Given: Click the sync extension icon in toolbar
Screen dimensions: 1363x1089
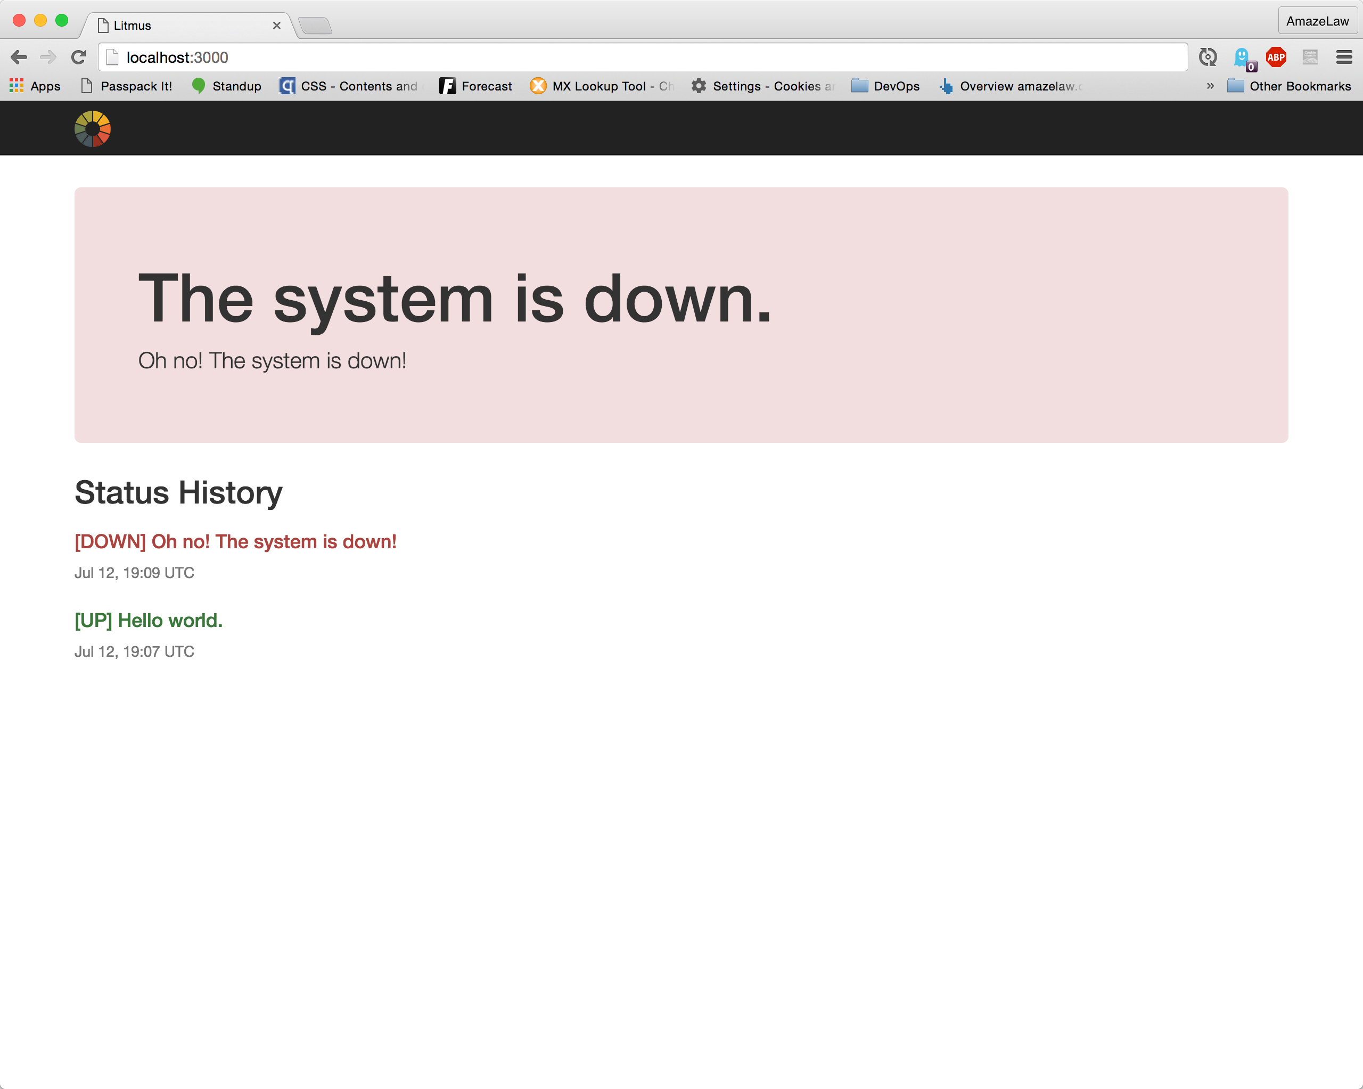Looking at the screenshot, I should click(x=1208, y=57).
